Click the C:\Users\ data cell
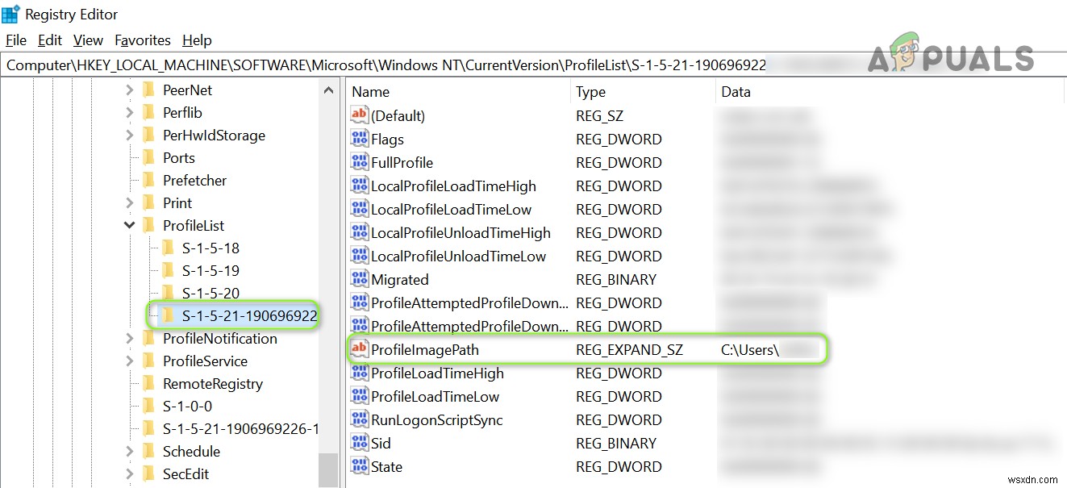 coord(749,350)
